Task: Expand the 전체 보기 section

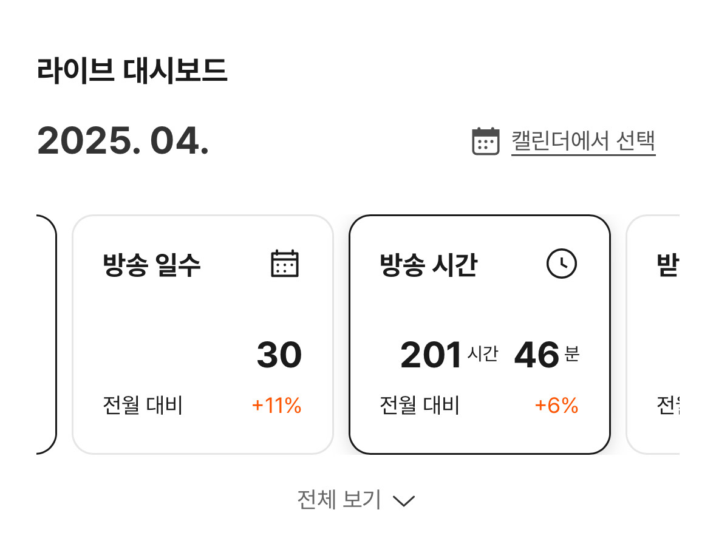Action: (356, 500)
